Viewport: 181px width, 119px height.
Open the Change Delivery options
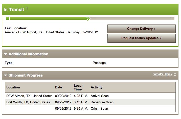pos(142,29)
